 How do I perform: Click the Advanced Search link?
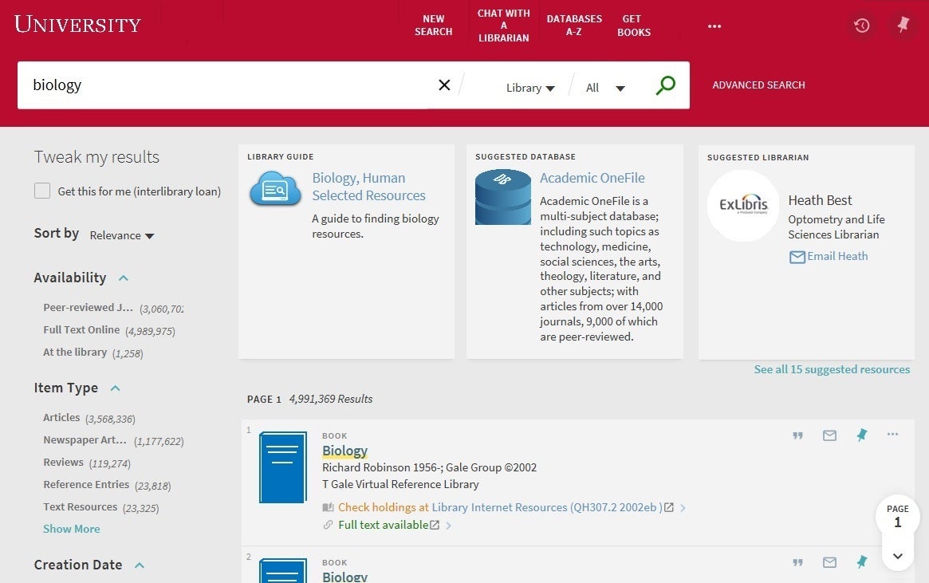[758, 85]
